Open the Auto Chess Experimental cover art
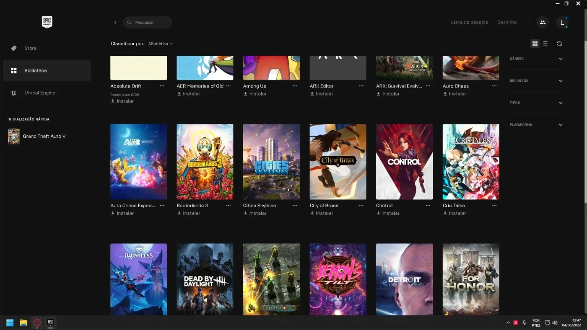This screenshot has width=587, height=330. (139, 162)
